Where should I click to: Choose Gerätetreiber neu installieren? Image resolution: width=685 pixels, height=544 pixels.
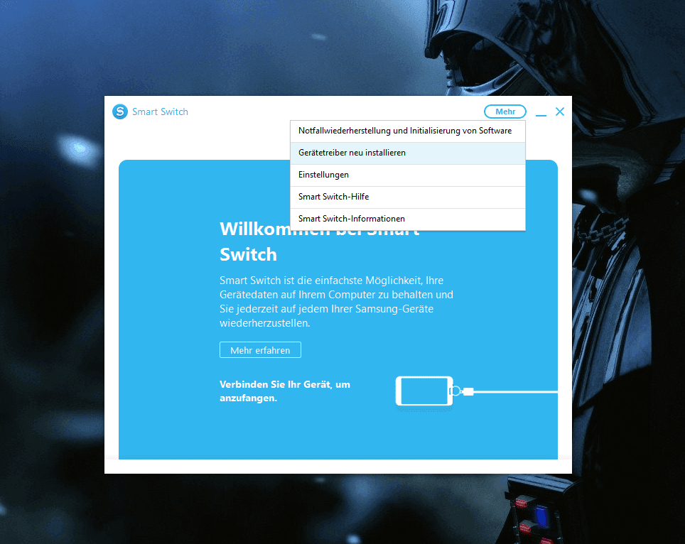(x=408, y=153)
